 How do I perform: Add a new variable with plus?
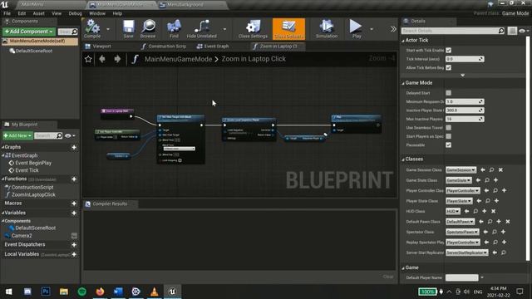click(74, 213)
